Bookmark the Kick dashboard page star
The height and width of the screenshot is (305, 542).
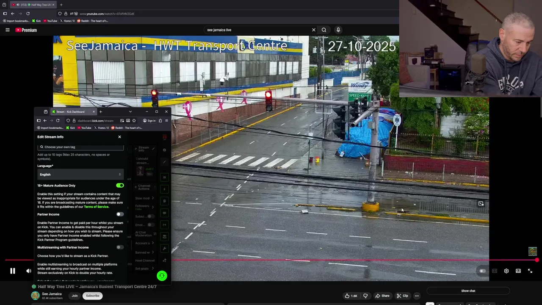point(134,121)
